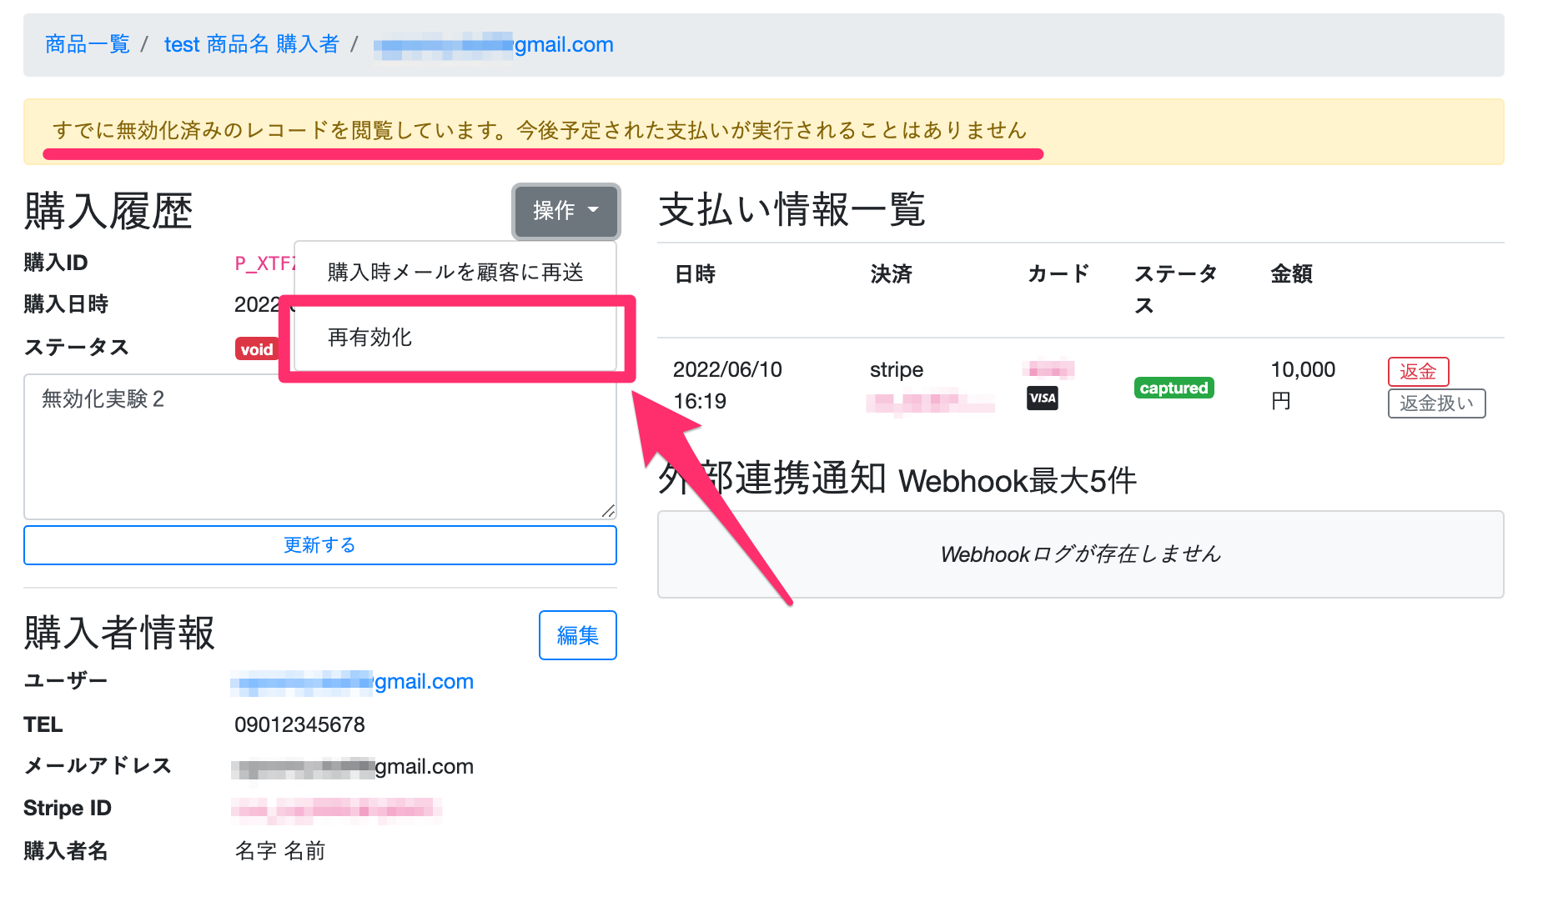Click the VISA card icon
This screenshot has width=1548, height=917.
(x=1042, y=398)
